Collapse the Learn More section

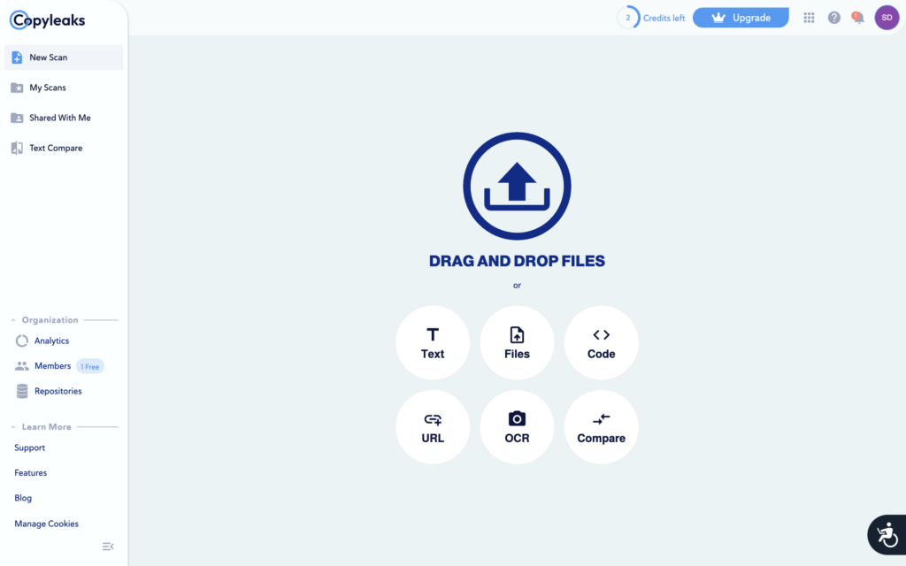[x=12, y=426]
